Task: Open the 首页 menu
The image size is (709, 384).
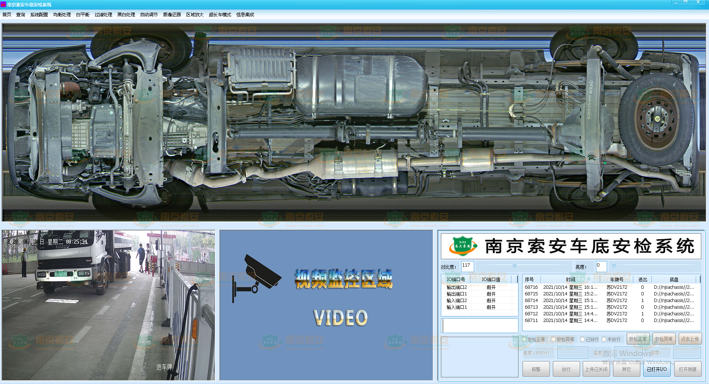Action: click(7, 15)
